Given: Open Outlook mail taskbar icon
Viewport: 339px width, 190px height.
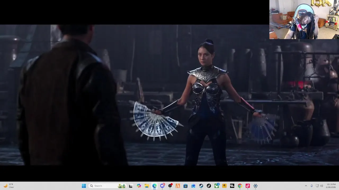Looking at the screenshot, I should 193,186.
